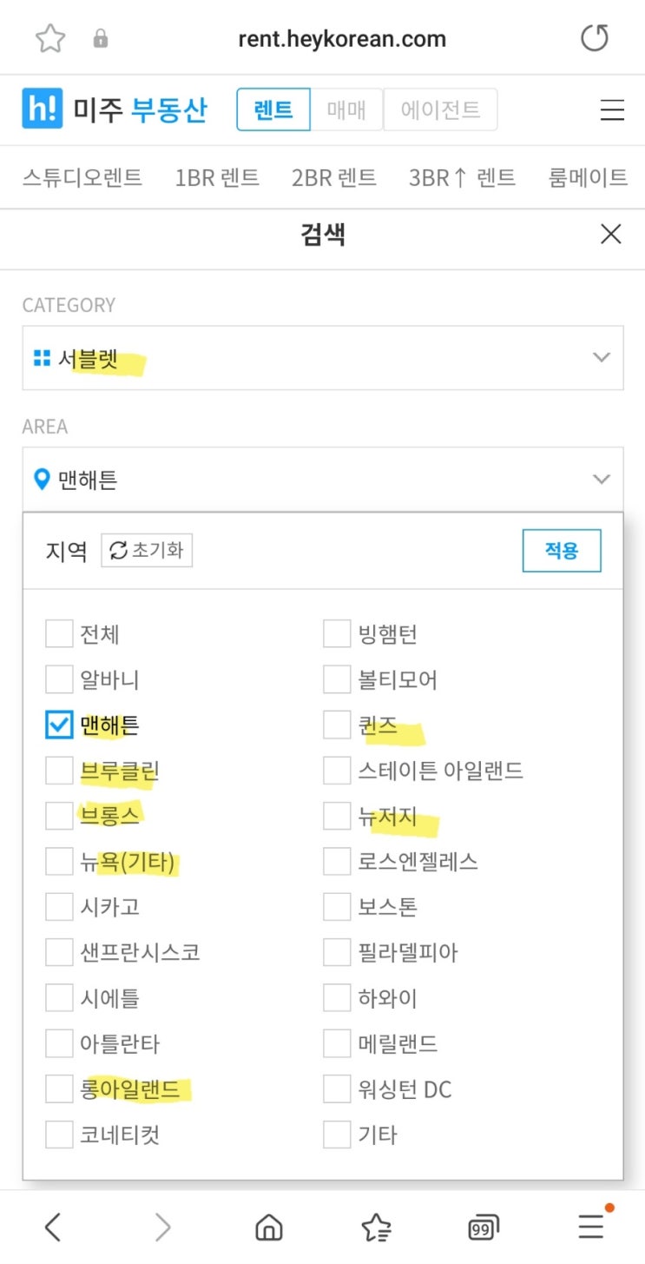The width and height of the screenshot is (645, 1264).
Task: Click the heykorean h! logo
Action: pos(43,110)
